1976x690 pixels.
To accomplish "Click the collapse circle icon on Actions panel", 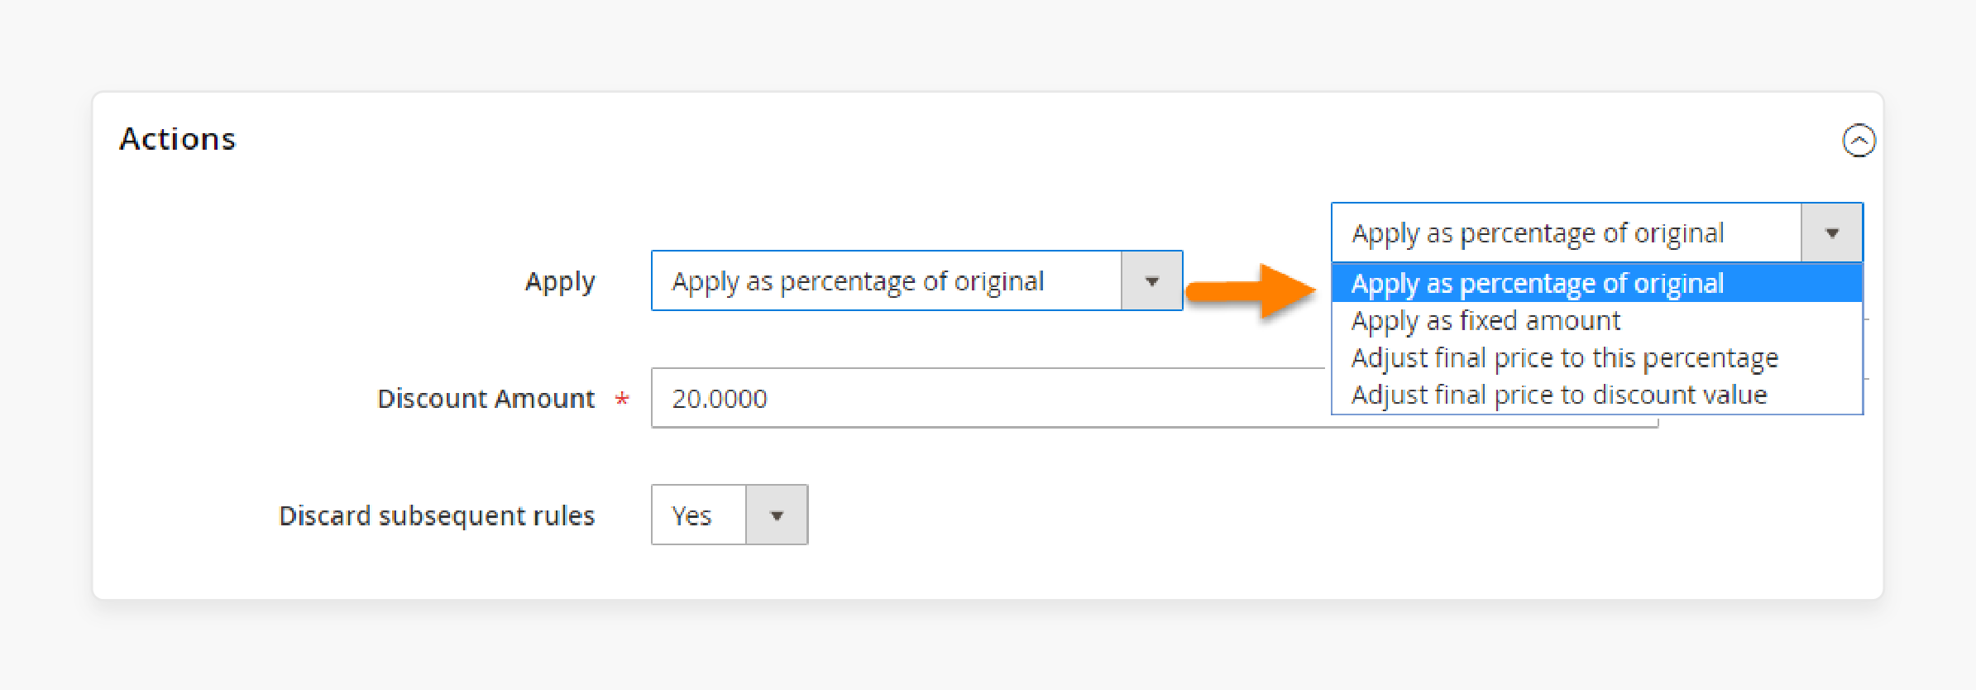I will pyautogui.click(x=1861, y=140).
